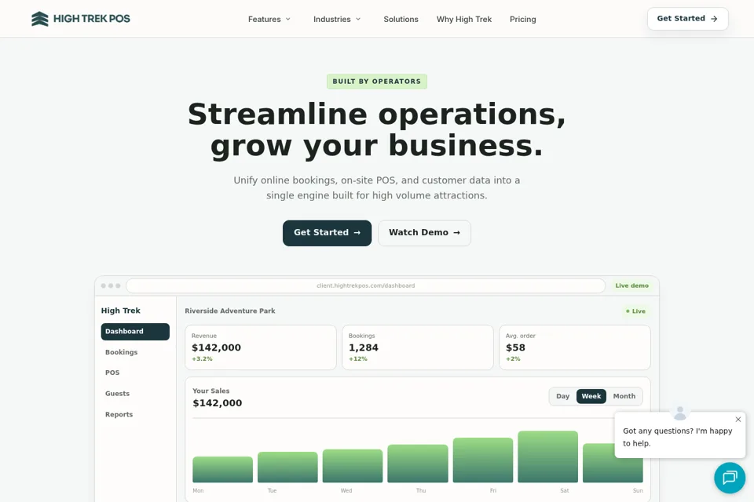The height and width of the screenshot is (502, 754).
Task: Click the green Live status indicator
Action: [635, 311]
